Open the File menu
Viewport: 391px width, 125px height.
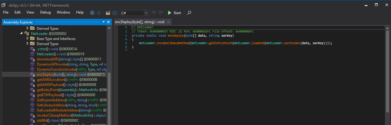click(x=6, y=13)
